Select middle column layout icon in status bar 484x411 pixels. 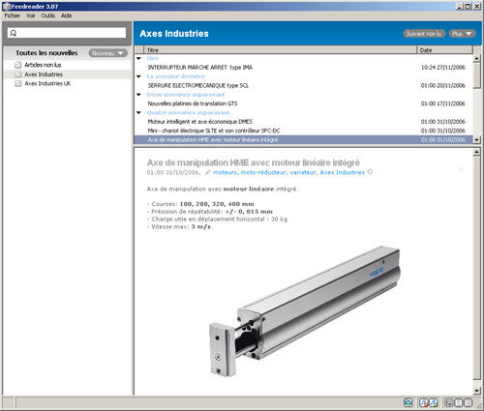(x=458, y=402)
